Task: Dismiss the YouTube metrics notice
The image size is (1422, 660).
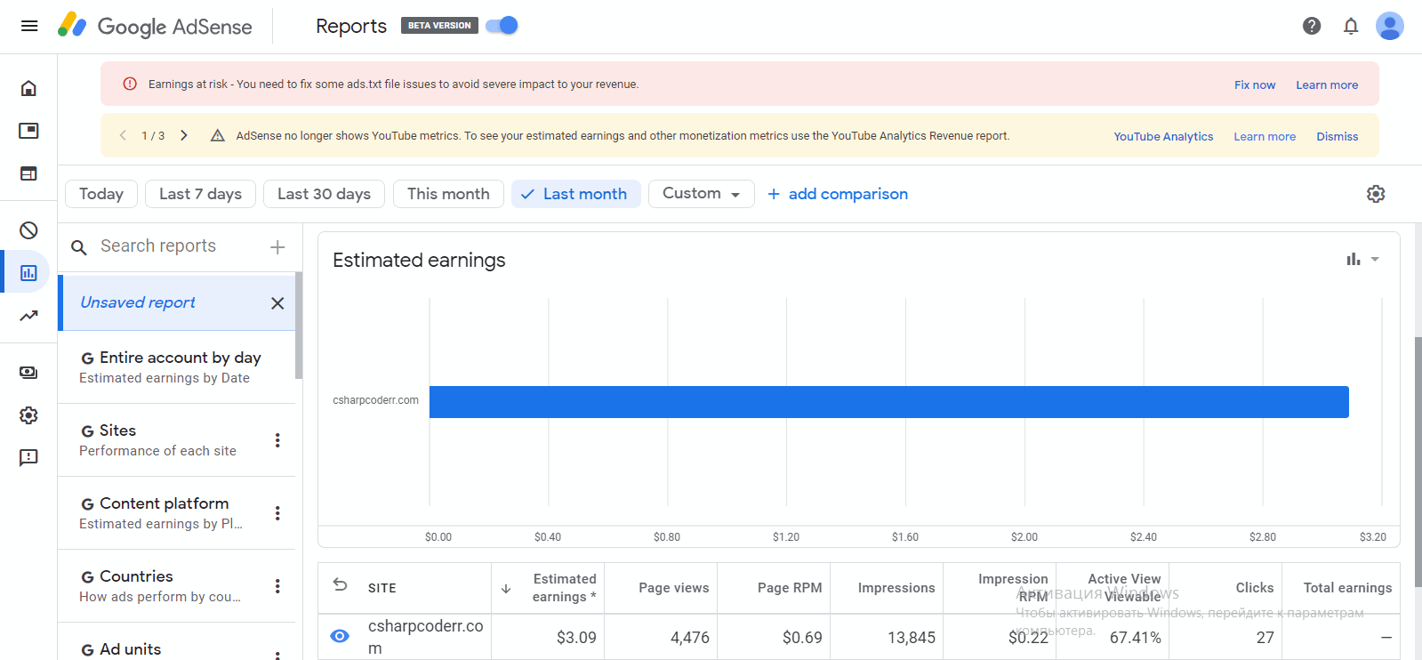Action: tap(1337, 136)
